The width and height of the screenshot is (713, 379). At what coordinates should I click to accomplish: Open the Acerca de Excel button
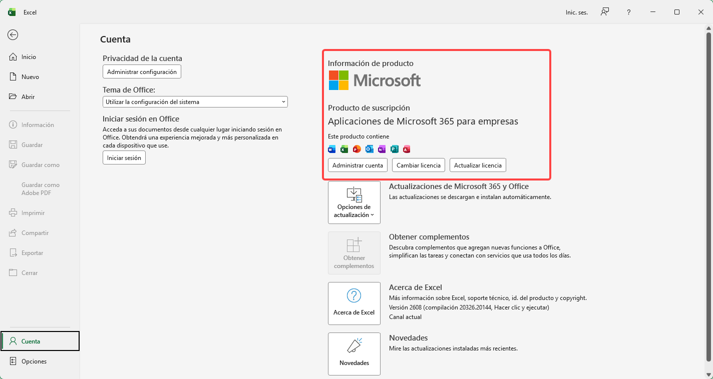354,303
